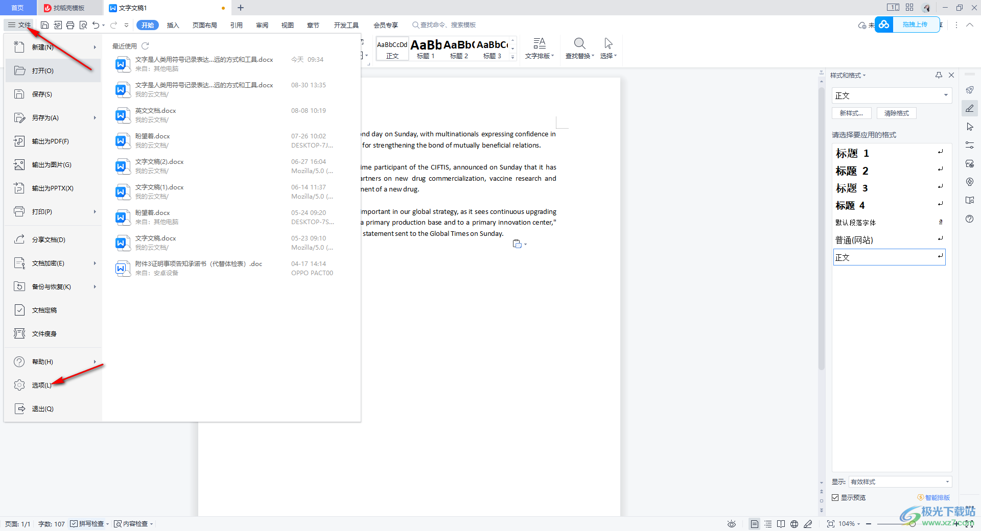981x531 pixels.
Task: Expand the Backup and Restore submenu arrow
Action: [95, 286]
